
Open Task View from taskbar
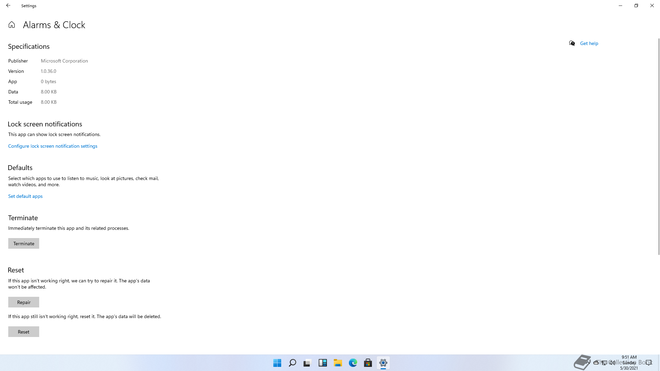coord(307,363)
